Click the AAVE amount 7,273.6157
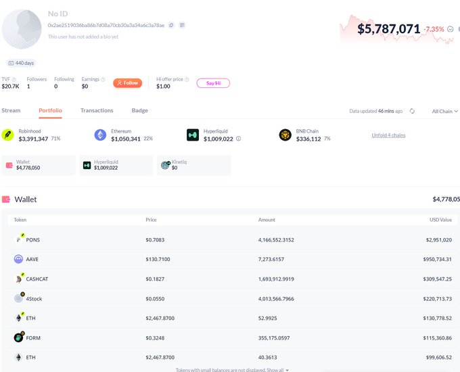The width and height of the screenshot is (460, 372). (271, 259)
